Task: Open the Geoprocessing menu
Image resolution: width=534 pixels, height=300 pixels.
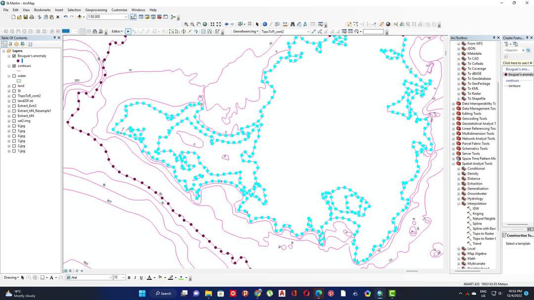Action: coord(96,10)
